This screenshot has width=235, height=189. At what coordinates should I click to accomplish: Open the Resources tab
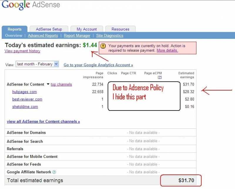click(x=120, y=29)
